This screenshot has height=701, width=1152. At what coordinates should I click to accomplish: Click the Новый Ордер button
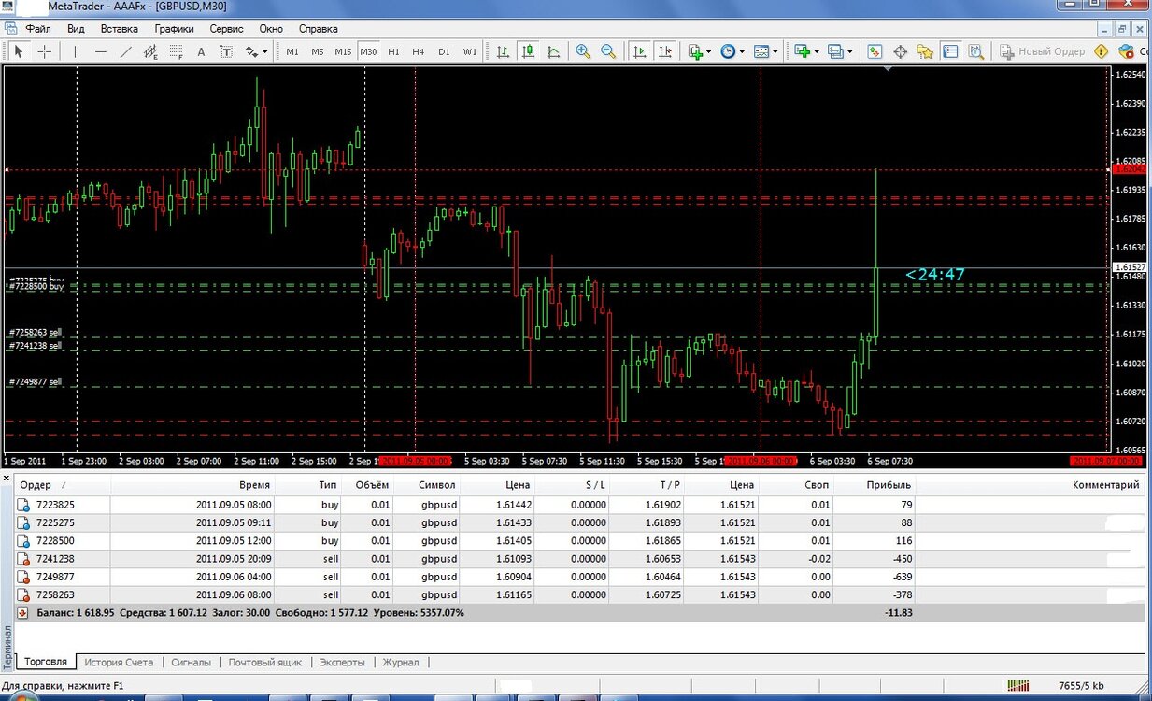pyautogui.click(x=1043, y=51)
